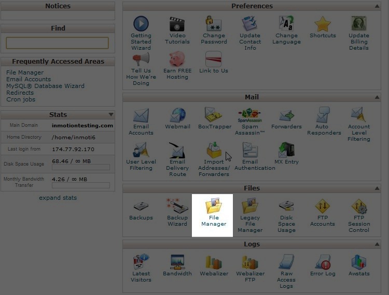Open the Error Log icon
Viewport: 389px width, 295px height.
[x=323, y=262]
